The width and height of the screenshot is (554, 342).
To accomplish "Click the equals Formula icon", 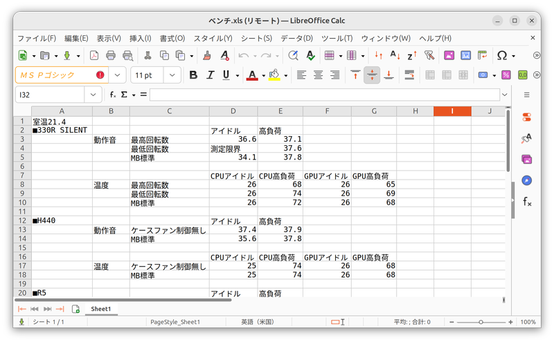I will point(143,95).
